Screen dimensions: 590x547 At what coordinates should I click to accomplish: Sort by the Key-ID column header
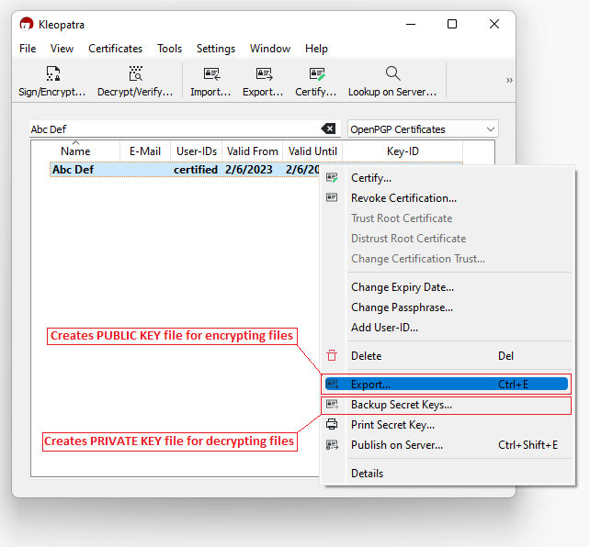(x=403, y=151)
